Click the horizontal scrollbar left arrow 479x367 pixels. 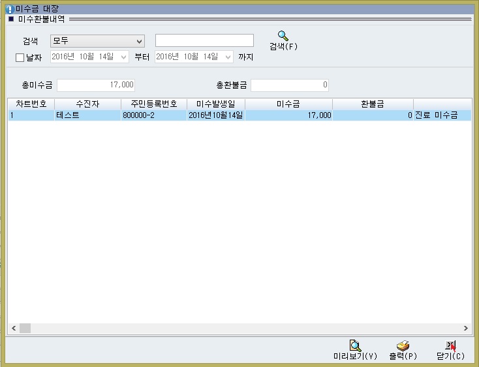[x=13, y=329]
